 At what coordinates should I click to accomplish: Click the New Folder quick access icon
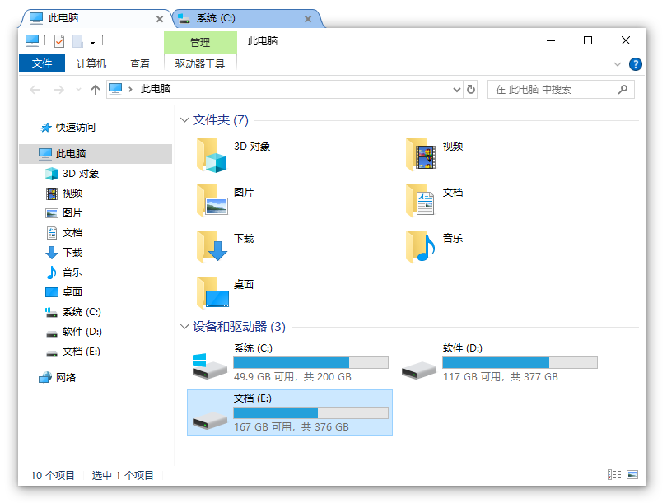[77, 40]
